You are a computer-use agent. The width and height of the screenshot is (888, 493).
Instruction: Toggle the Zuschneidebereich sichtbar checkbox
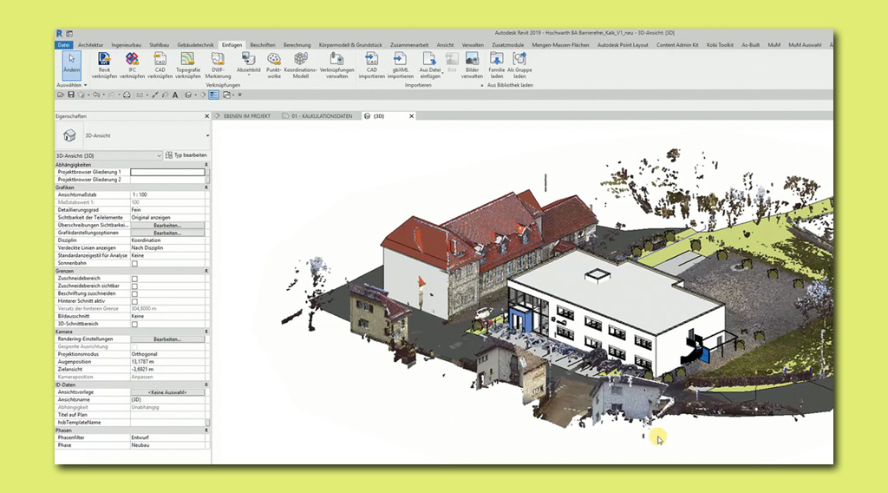134,286
